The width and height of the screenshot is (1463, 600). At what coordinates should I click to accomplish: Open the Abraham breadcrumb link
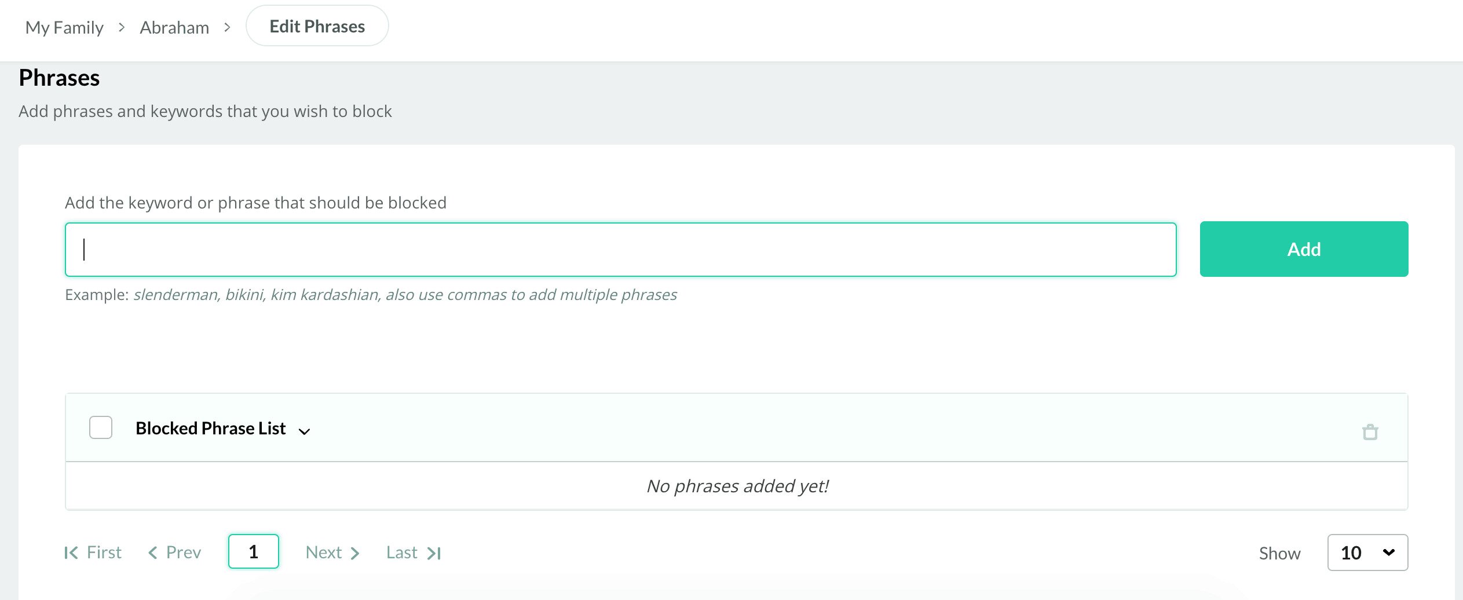(x=174, y=27)
